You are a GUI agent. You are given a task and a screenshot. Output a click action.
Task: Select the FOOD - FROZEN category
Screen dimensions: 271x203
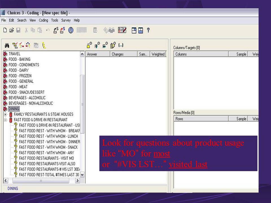20,76
